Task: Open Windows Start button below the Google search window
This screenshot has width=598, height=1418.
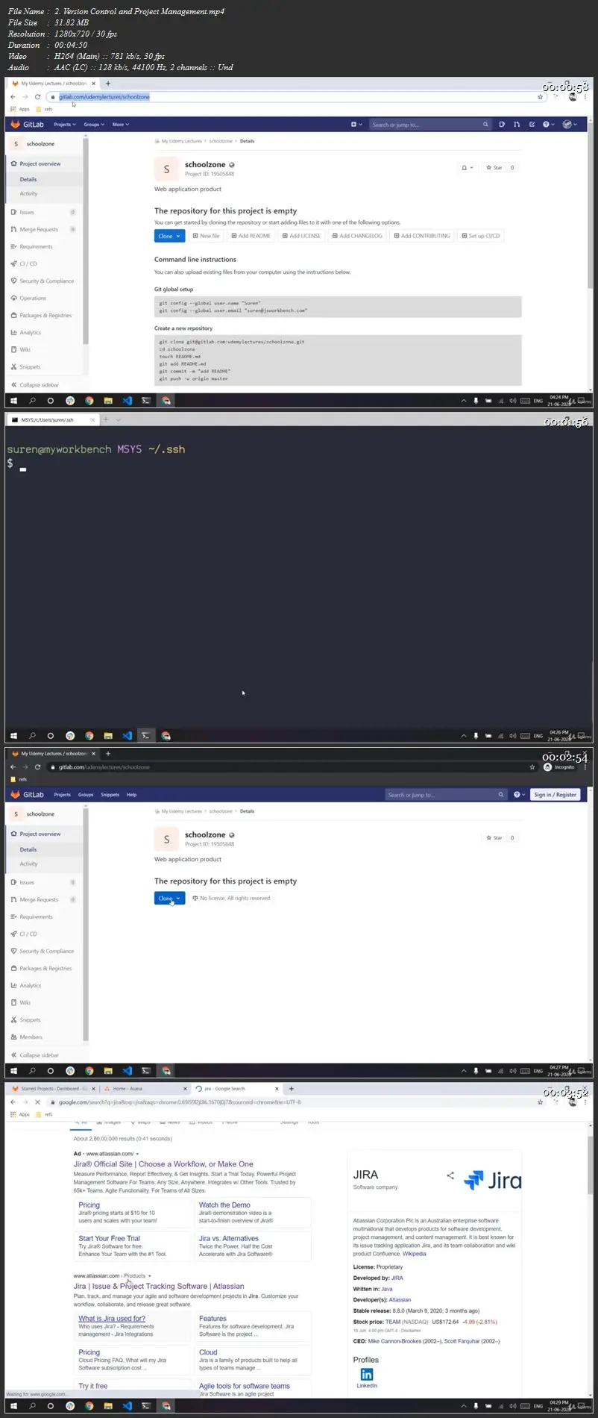Action: pos(13,1406)
